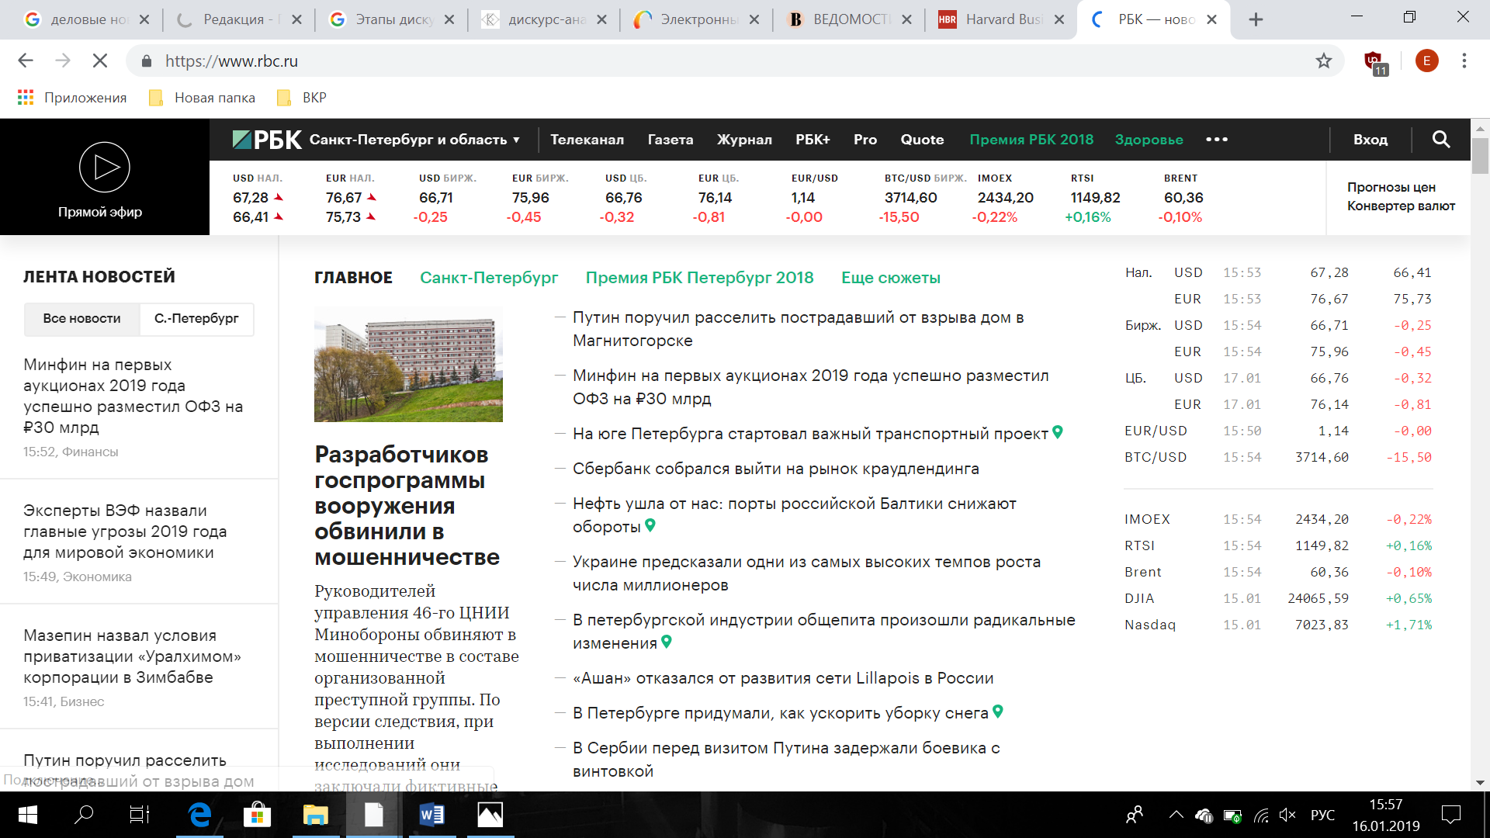Select the С.-Петербург feed tab

pyautogui.click(x=196, y=319)
